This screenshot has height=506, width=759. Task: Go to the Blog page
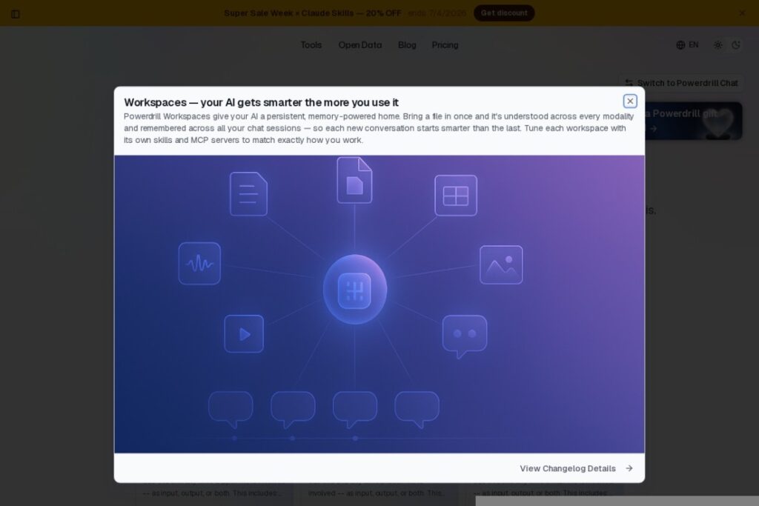[407, 45]
